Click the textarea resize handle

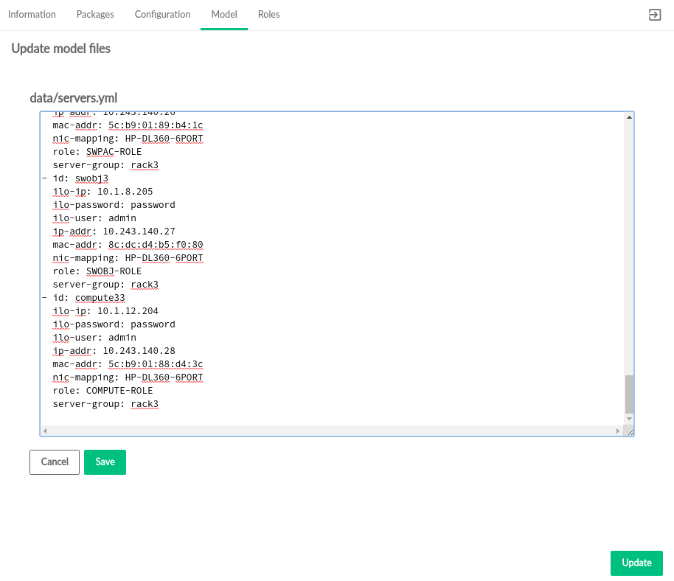pos(630,431)
